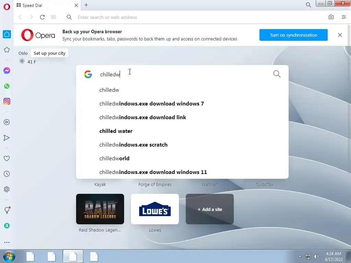Open a new tab with plus button

point(86,5)
